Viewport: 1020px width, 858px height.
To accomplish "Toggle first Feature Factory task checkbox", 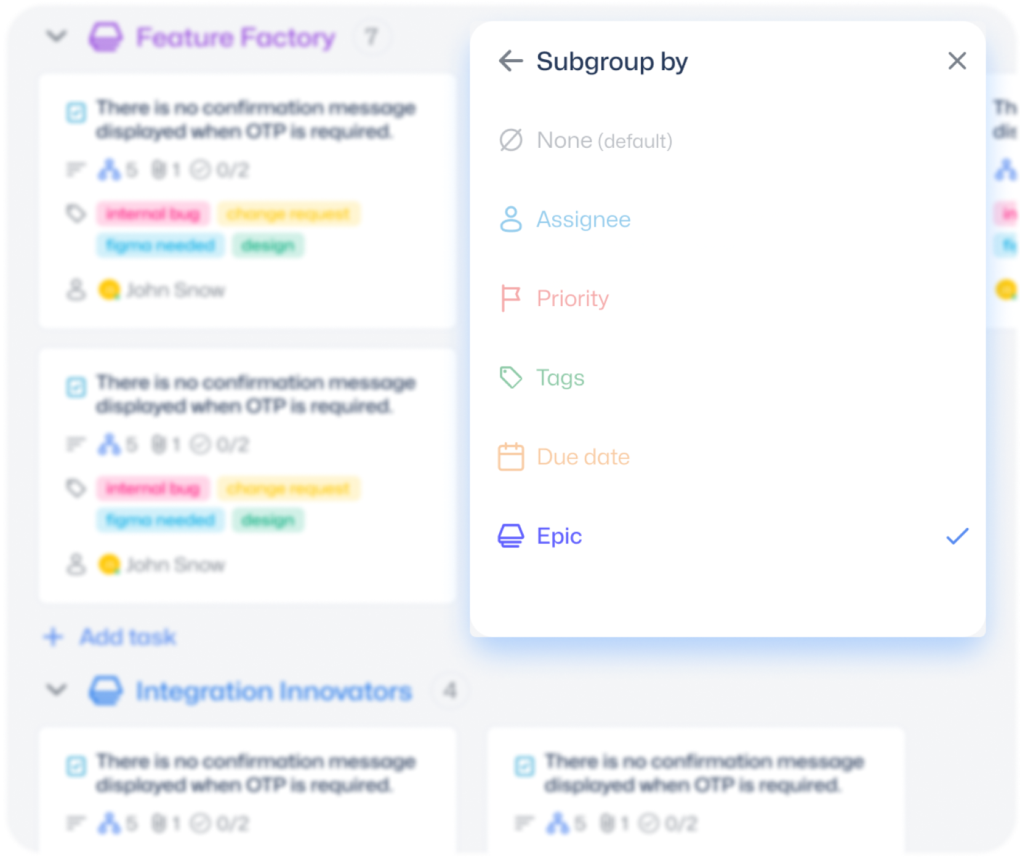I will point(76,113).
